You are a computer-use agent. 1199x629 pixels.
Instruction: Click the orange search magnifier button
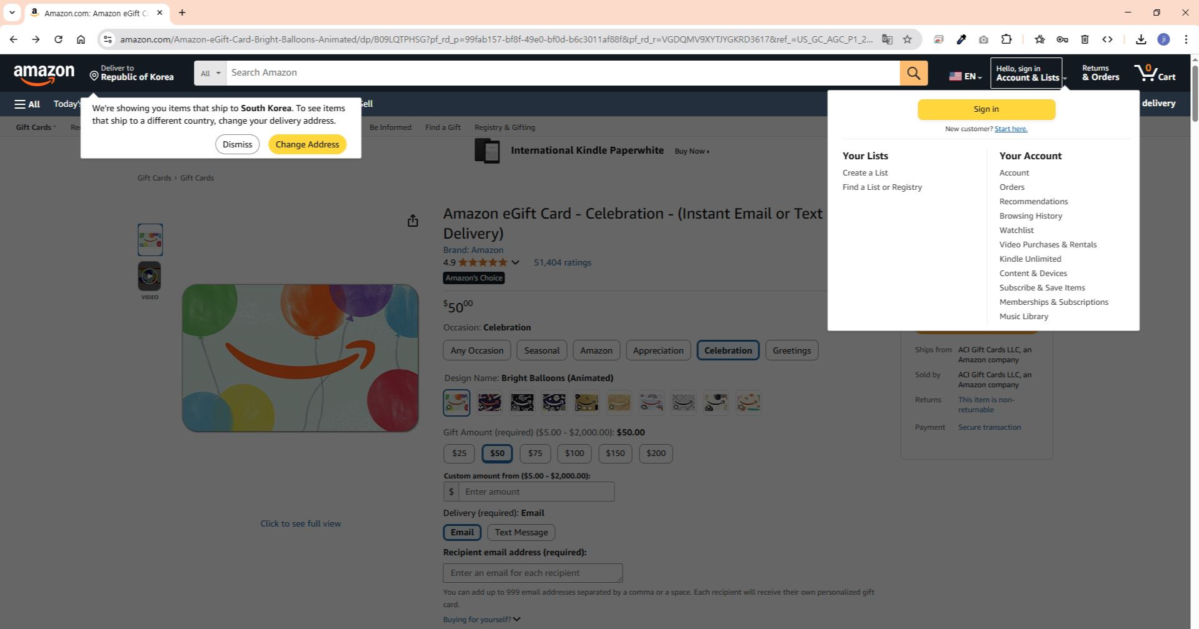click(x=913, y=73)
